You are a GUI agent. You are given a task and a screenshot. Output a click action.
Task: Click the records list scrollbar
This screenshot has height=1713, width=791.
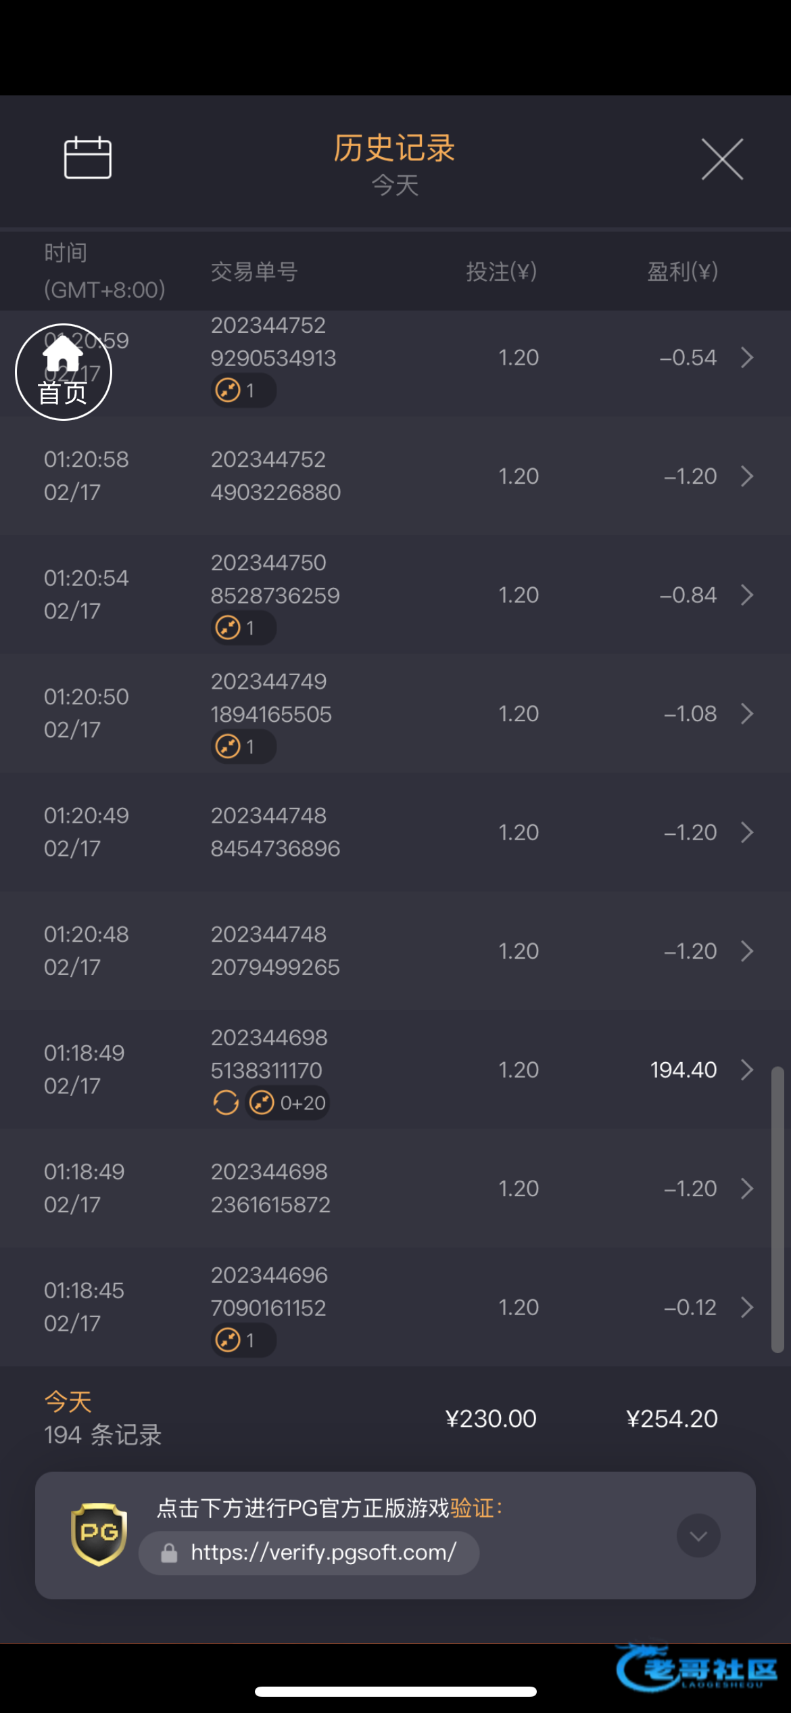point(777,1209)
